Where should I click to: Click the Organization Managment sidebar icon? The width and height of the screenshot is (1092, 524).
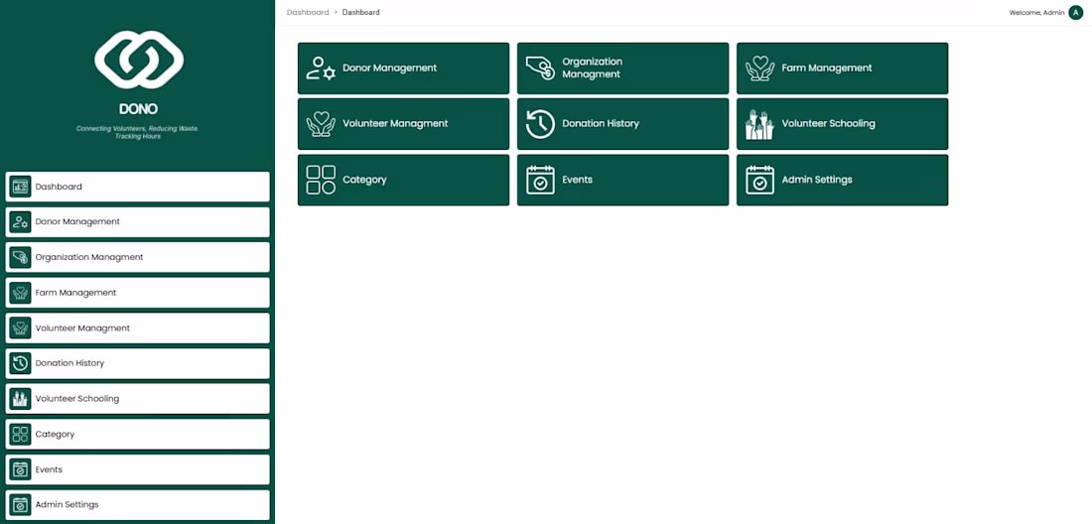coord(20,257)
